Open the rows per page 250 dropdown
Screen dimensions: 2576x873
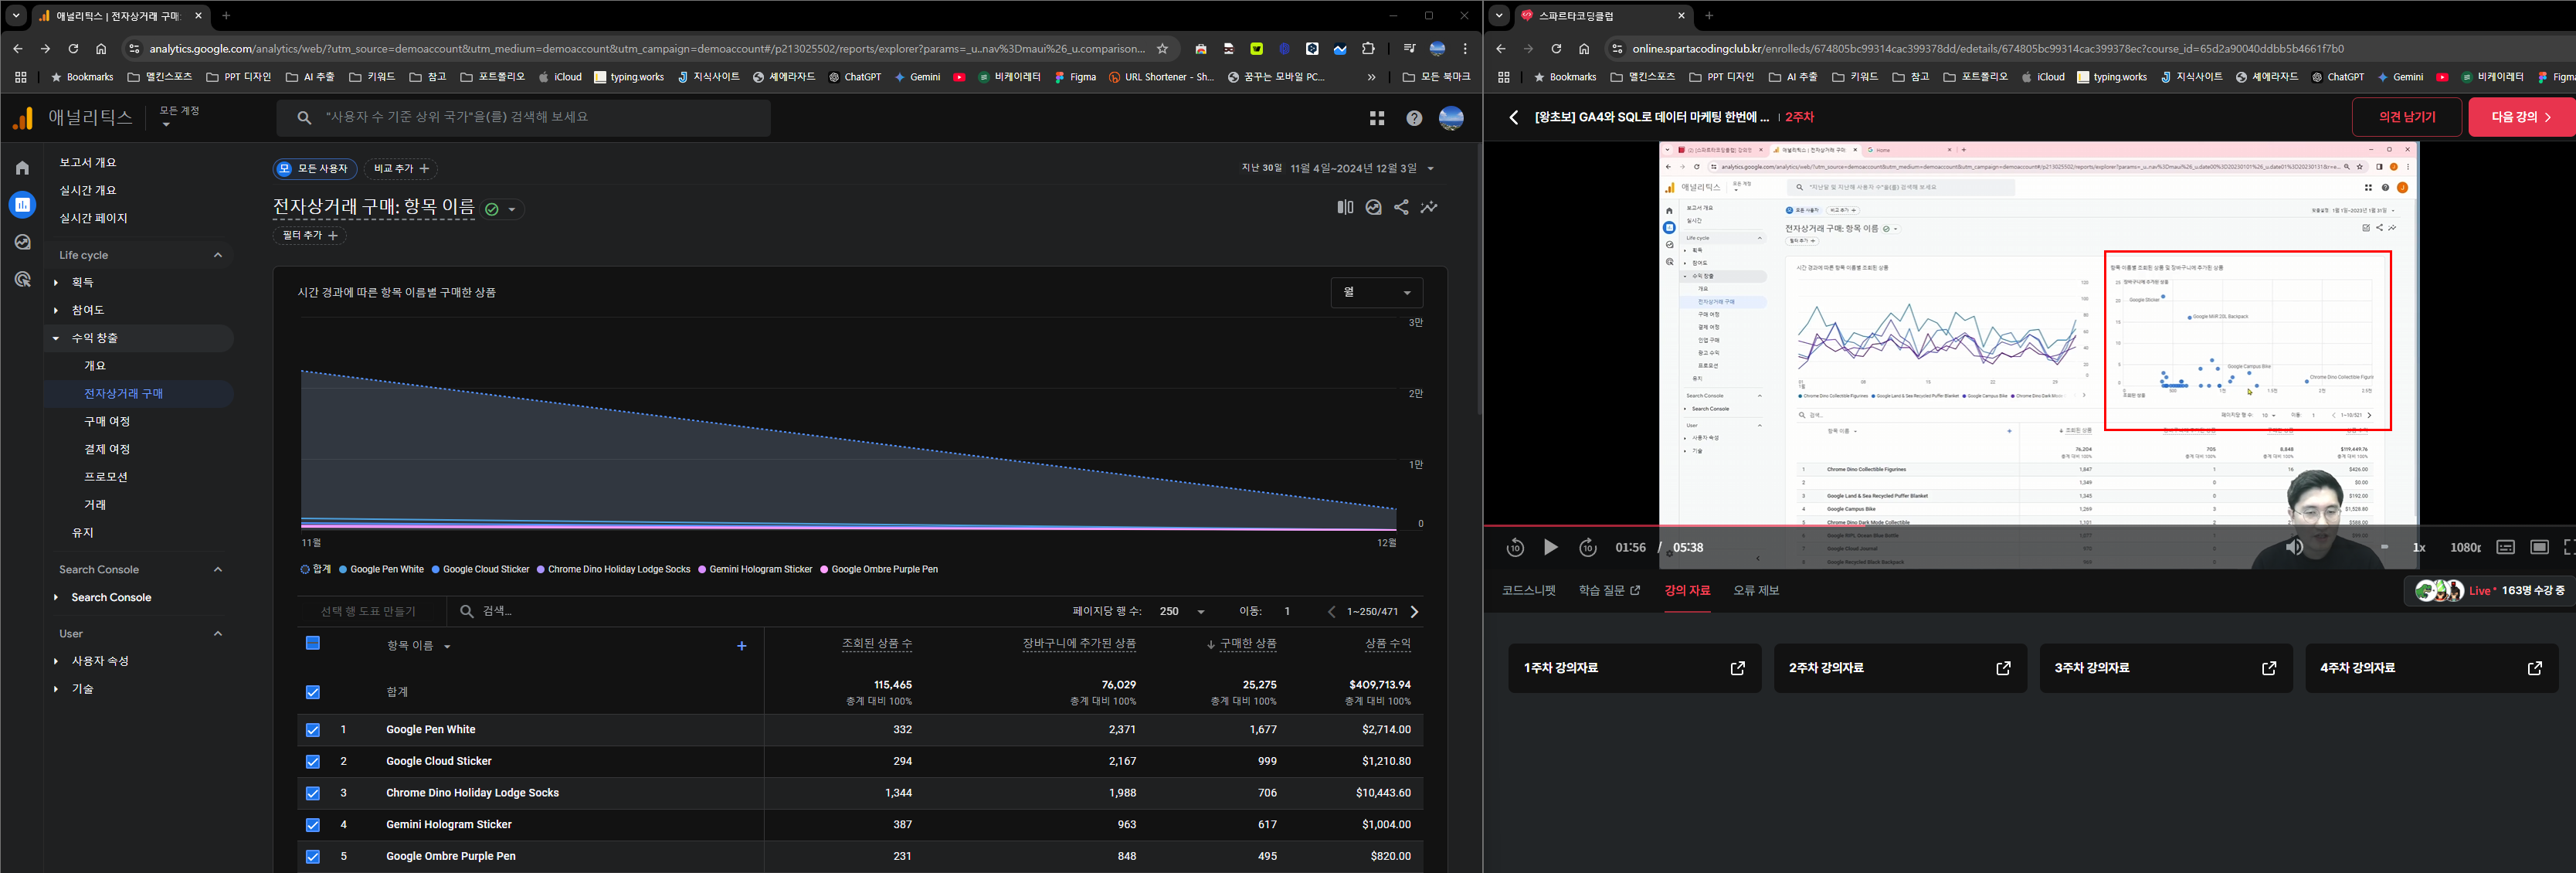pyautogui.click(x=1182, y=611)
